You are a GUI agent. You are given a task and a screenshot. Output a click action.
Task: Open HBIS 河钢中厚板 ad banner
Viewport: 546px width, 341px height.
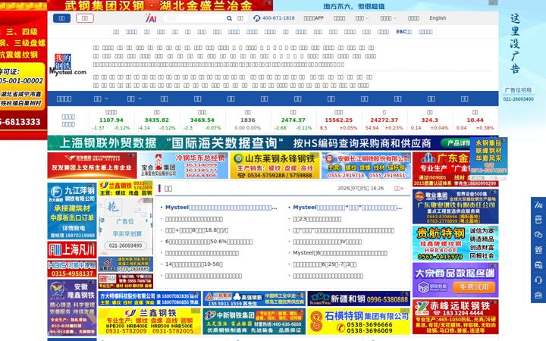72,269
